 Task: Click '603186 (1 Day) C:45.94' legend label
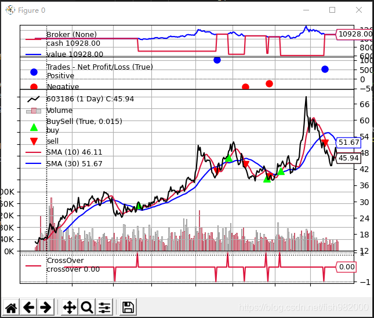(x=90, y=99)
